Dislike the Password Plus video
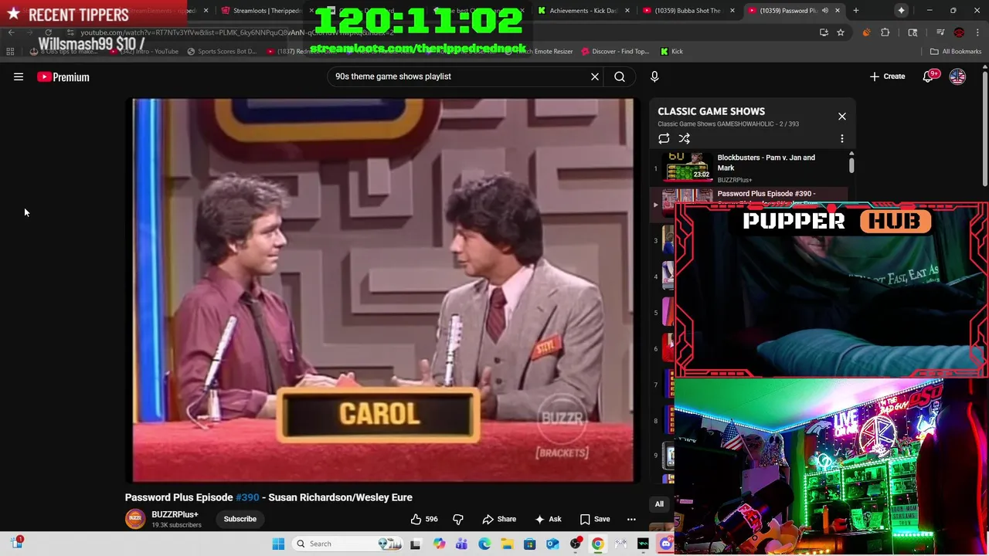The image size is (989, 556). coord(457,519)
